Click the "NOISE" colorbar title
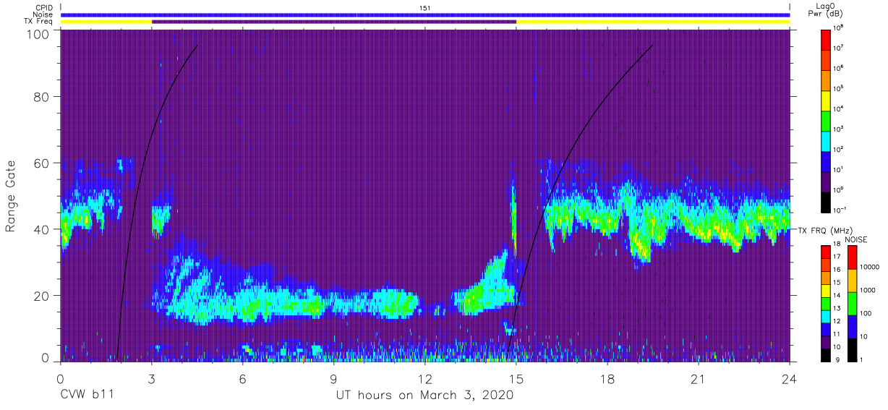 [x=855, y=239]
